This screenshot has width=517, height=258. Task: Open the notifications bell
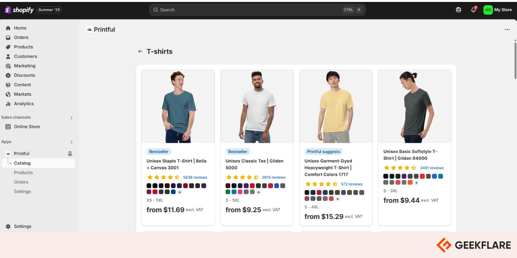pos(473,10)
